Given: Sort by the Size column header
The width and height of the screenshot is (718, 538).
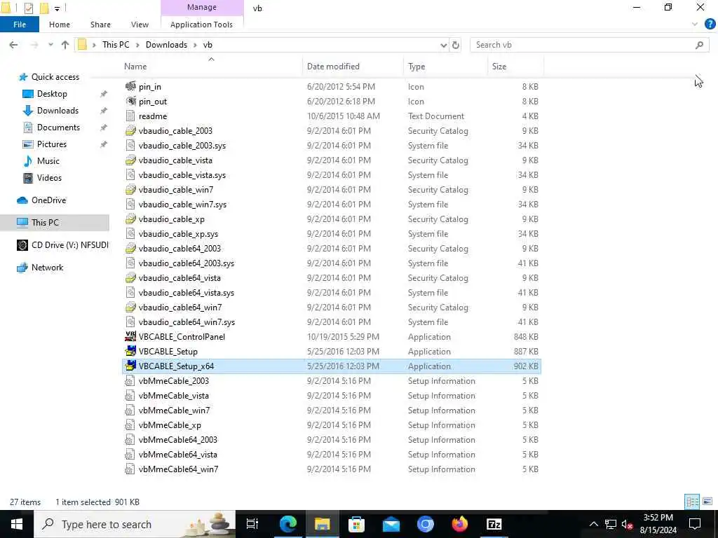Looking at the screenshot, I should click(x=499, y=67).
